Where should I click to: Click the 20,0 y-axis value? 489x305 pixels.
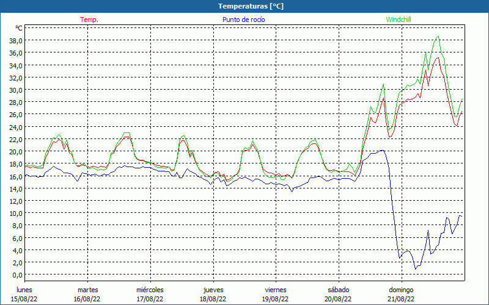pyautogui.click(x=17, y=151)
